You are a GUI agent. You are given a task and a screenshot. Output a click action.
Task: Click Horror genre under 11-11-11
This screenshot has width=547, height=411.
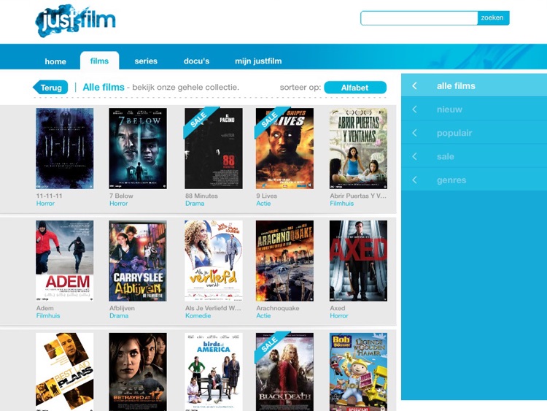(45, 204)
